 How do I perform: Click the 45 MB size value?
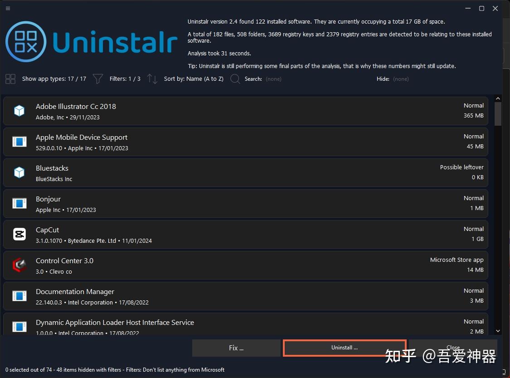(475, 147)
